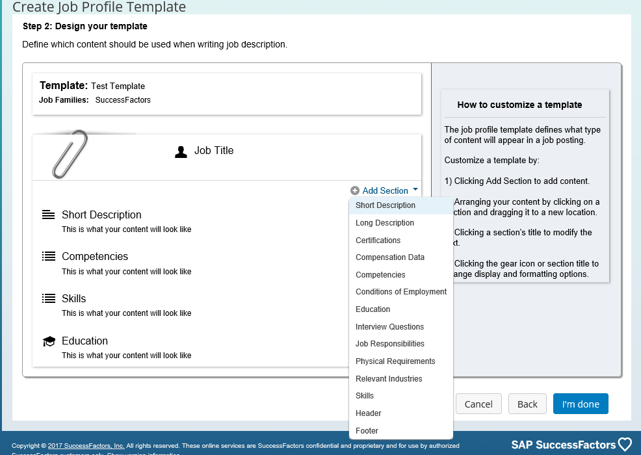Go Back to the previous step
This screenshot has height=455, width=641.
527,404
